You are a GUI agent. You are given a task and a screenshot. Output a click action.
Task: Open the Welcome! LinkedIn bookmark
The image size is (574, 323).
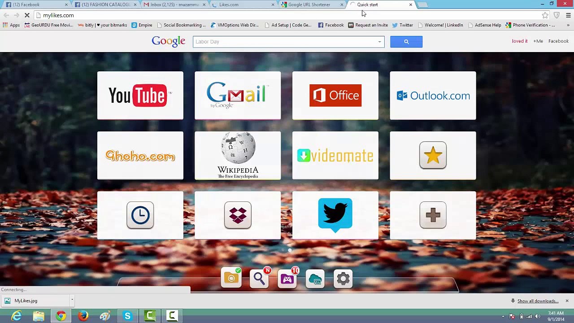[x=440, y=25]
